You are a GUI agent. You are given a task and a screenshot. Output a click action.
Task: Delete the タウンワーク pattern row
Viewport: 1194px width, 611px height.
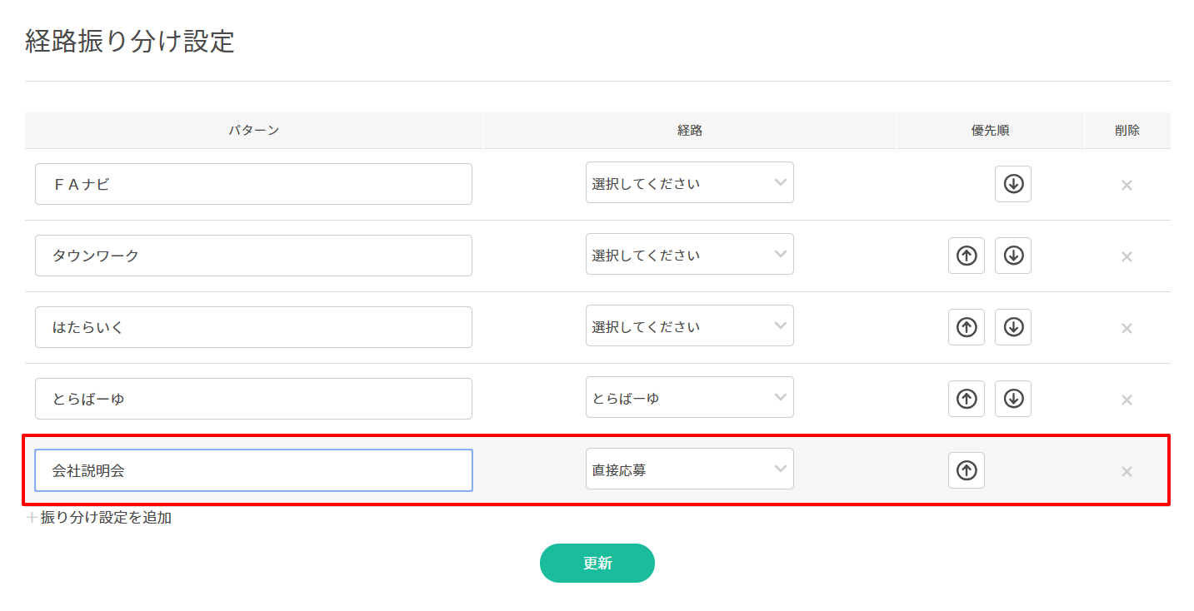(x=1127, y=256)
